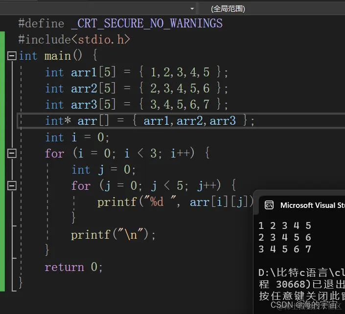
Task: Open the 全局范围 scope combo box
Action: pos(272,9)
